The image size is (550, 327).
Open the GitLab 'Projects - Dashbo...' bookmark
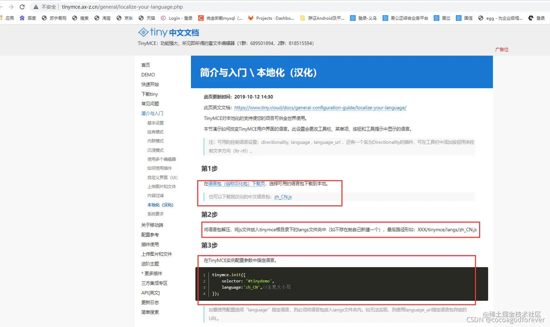271,18
